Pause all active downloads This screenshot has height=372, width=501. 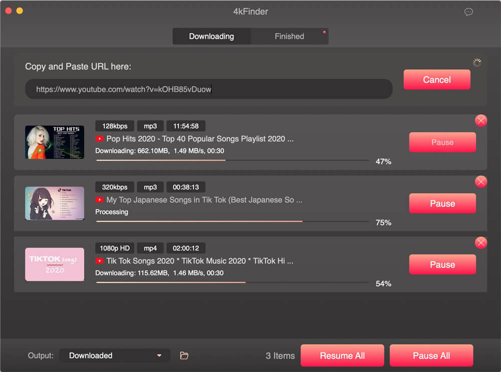point(431,355)
